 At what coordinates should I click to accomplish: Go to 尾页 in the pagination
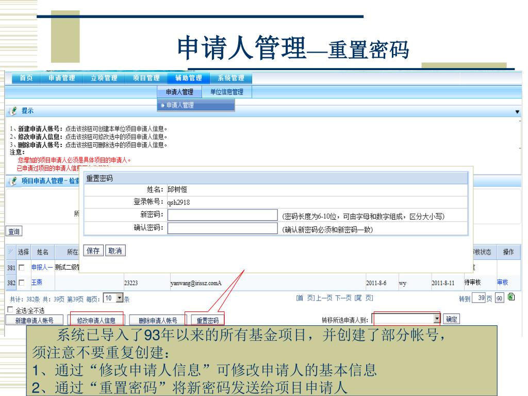tap(364, 298)
